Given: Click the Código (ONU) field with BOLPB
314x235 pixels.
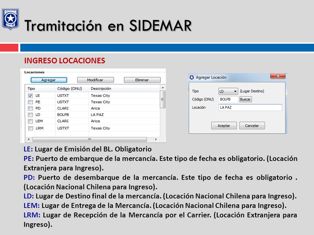Looking at the screenshot, I should [228, 99].
